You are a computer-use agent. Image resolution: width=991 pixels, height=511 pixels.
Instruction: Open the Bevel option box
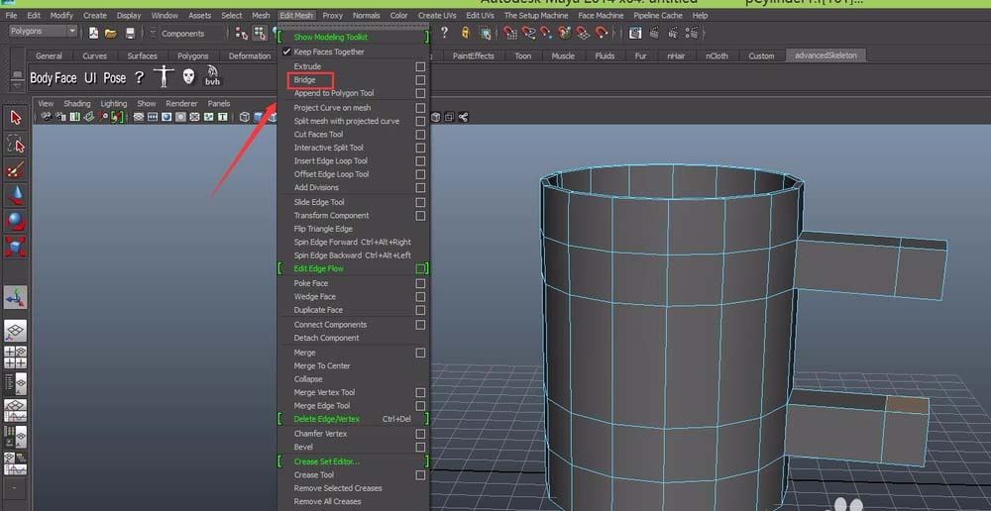[421, 448]
